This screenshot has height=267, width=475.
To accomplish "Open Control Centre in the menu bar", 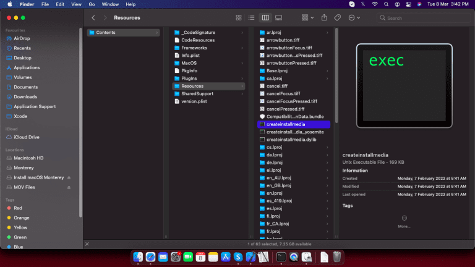I will tap(408, 4).
